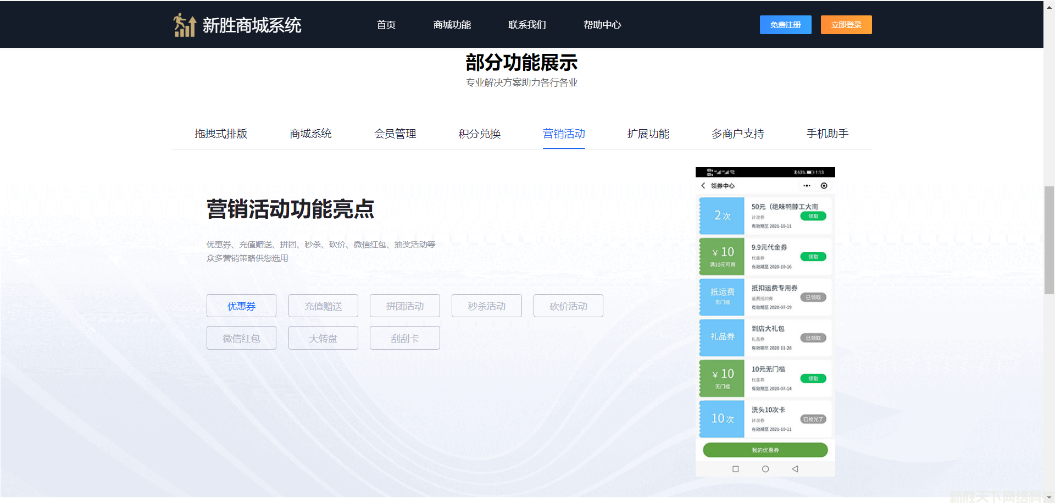Screen dimensions: 1055x503
Task: Click the 立即登录 button
Action: point(846,25)
